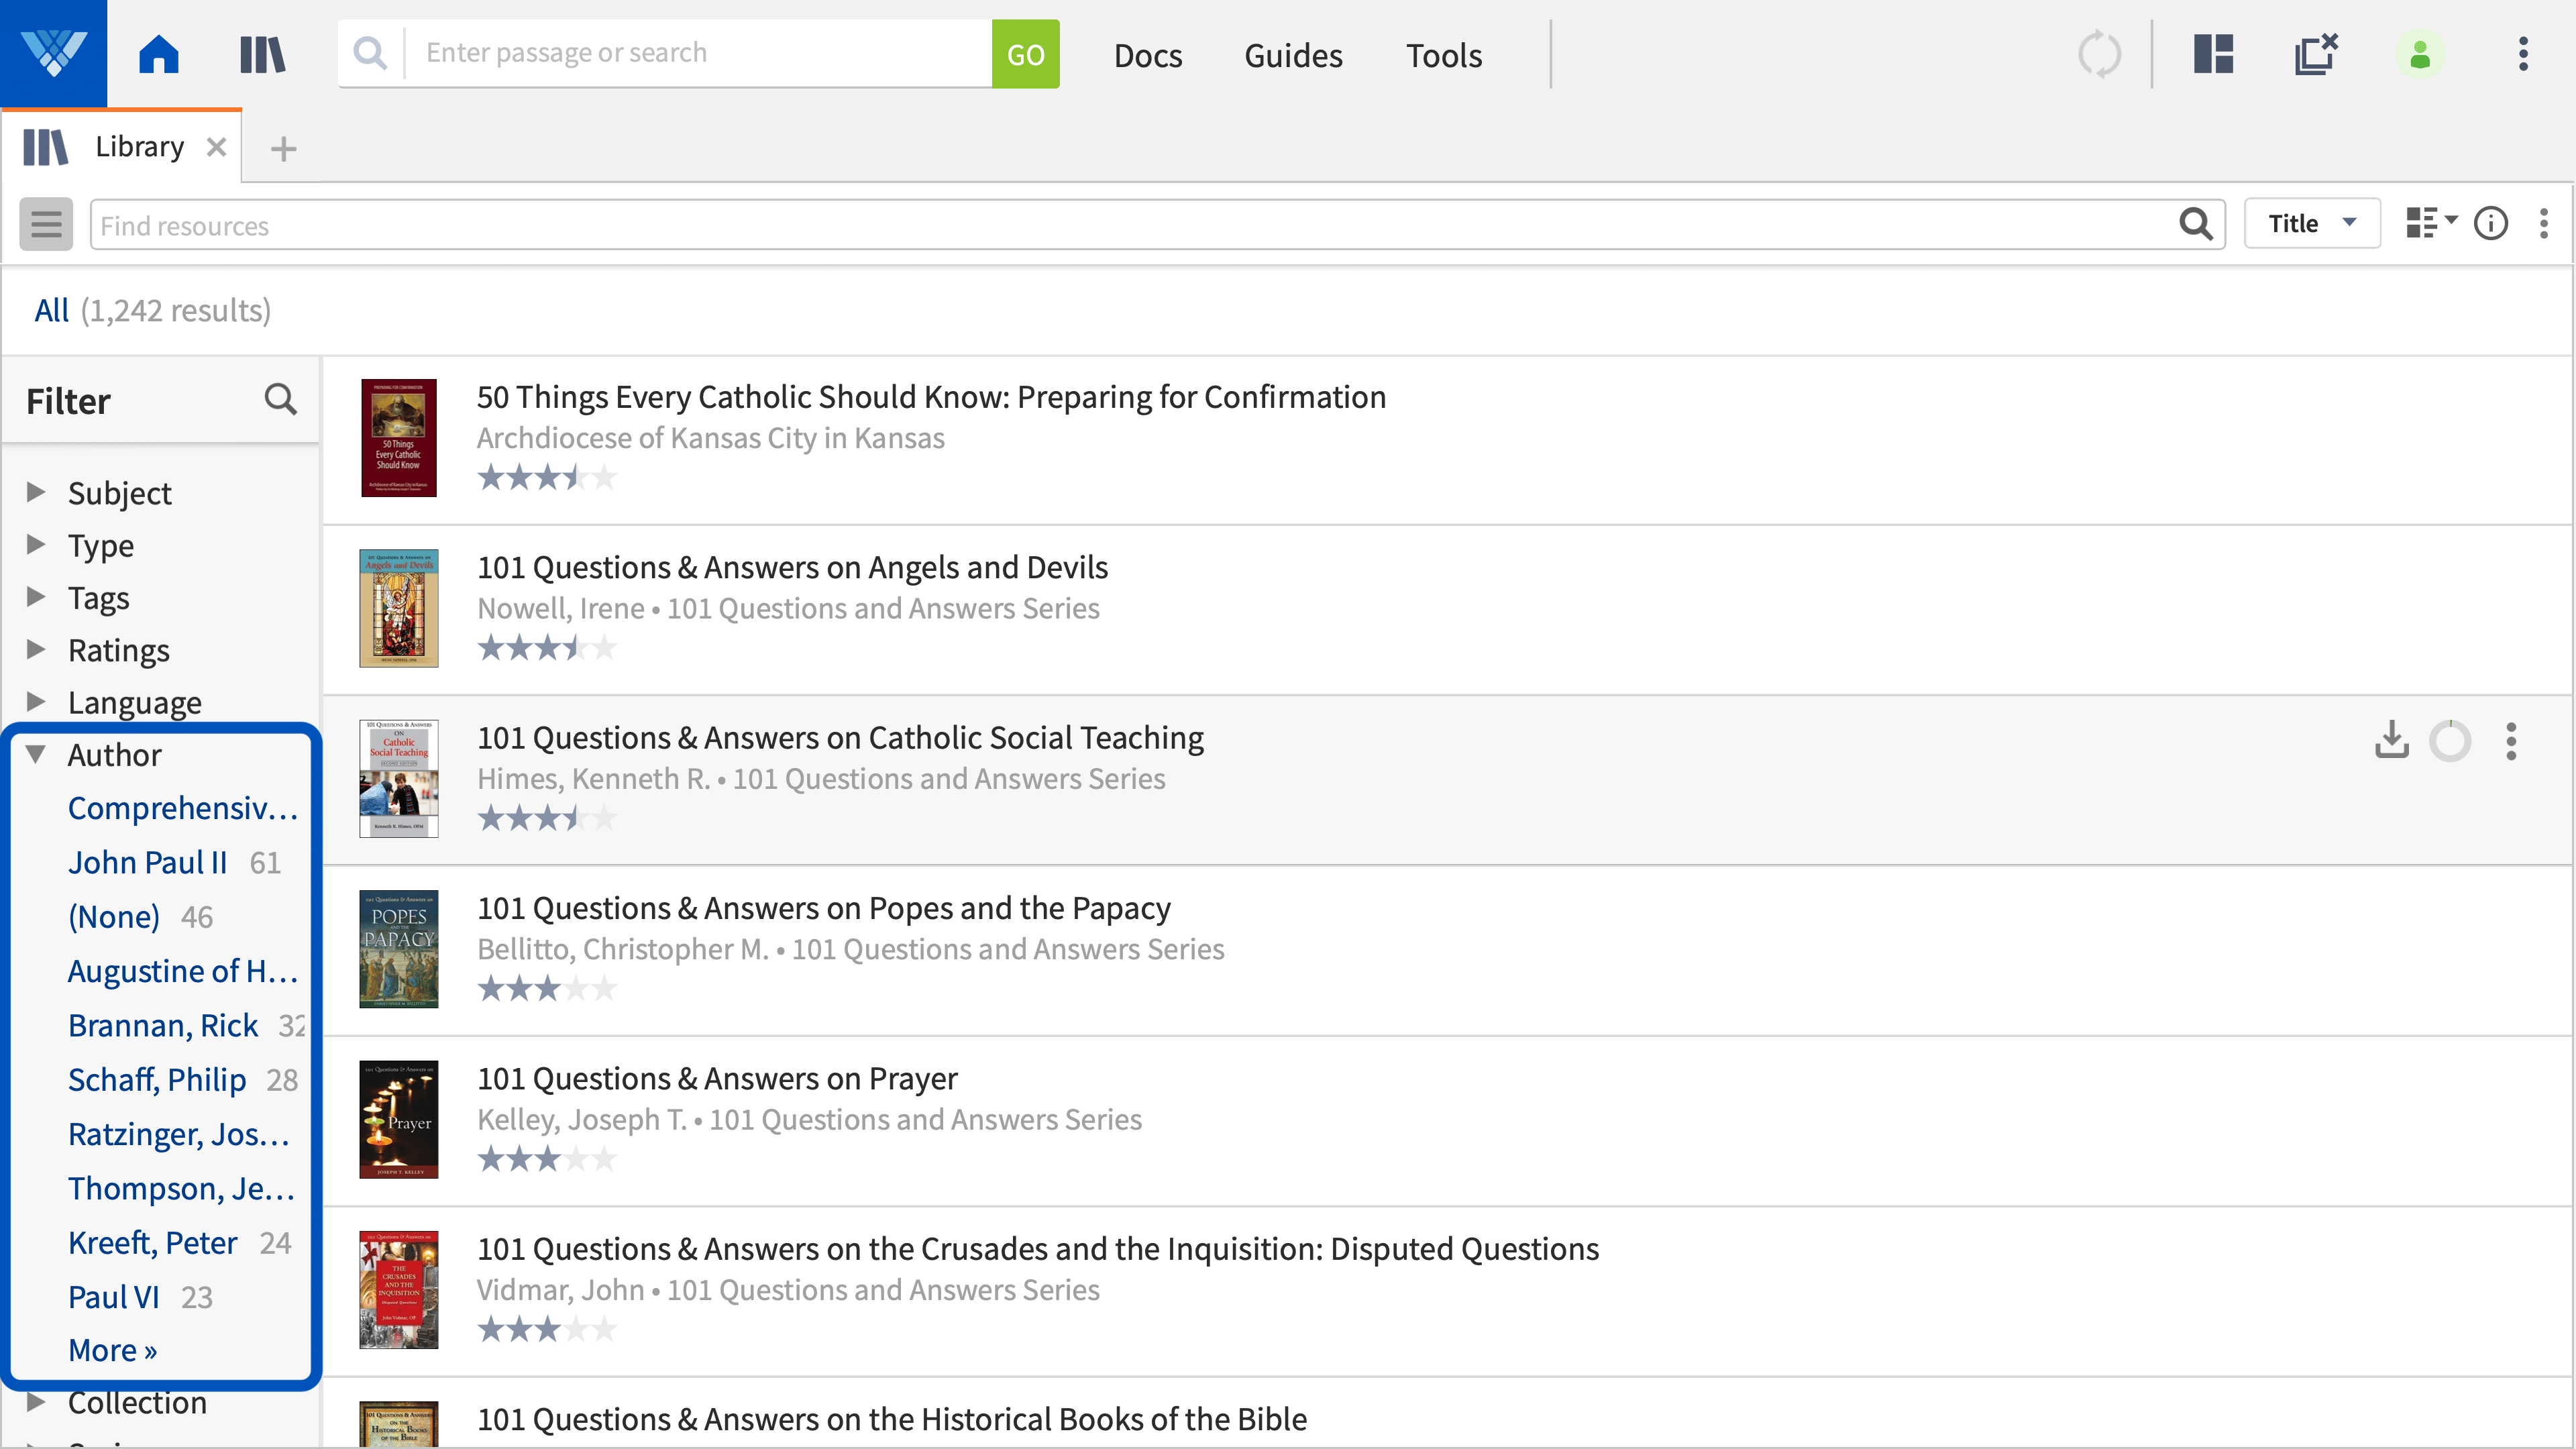The height and width of the screenshot is (1449, 2576).
Task: Filter by author Kreeft, Peter
Action: click(152, 1242)
